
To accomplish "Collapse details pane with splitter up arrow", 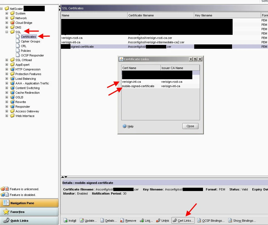I will (x=63, y=177).
